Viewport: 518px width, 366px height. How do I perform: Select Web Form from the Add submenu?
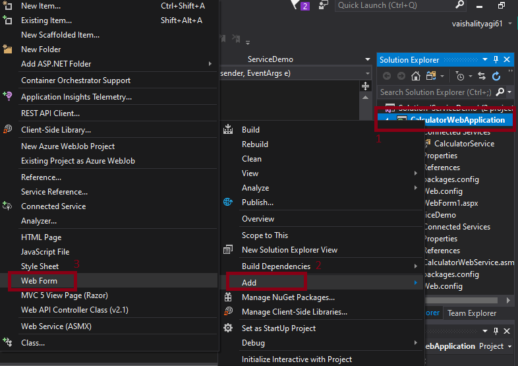109,281
